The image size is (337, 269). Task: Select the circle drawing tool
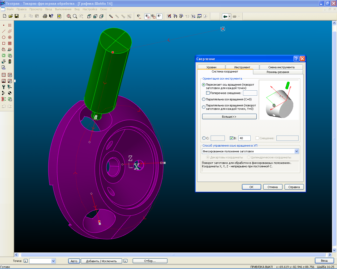(4, 37)
